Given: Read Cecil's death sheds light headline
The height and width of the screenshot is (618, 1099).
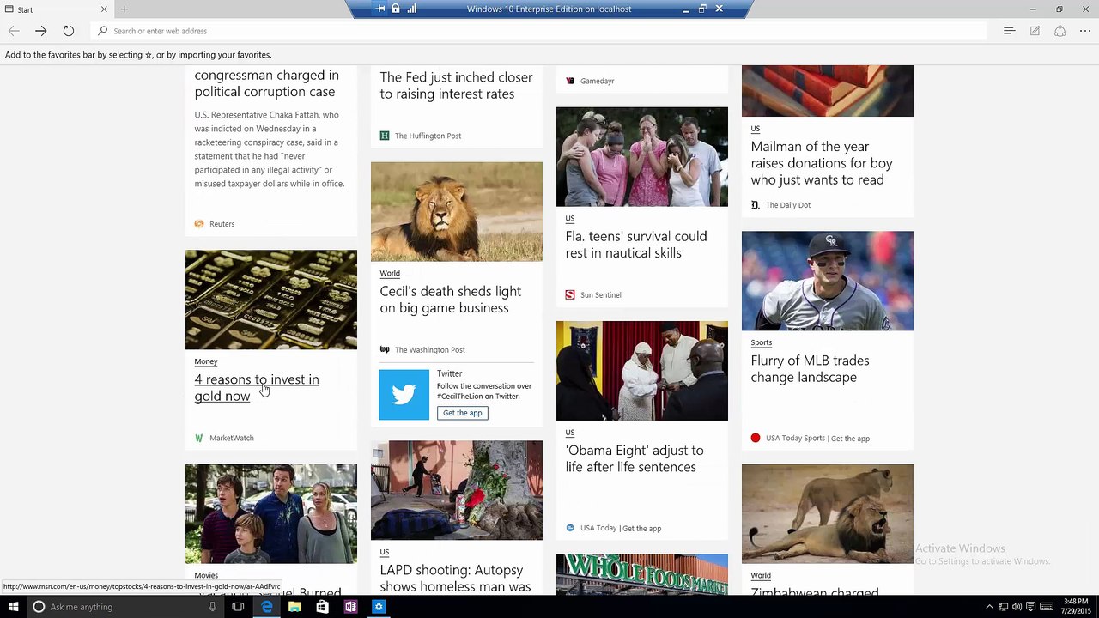Looking at the screenshot, I should [x=451, y=300].
